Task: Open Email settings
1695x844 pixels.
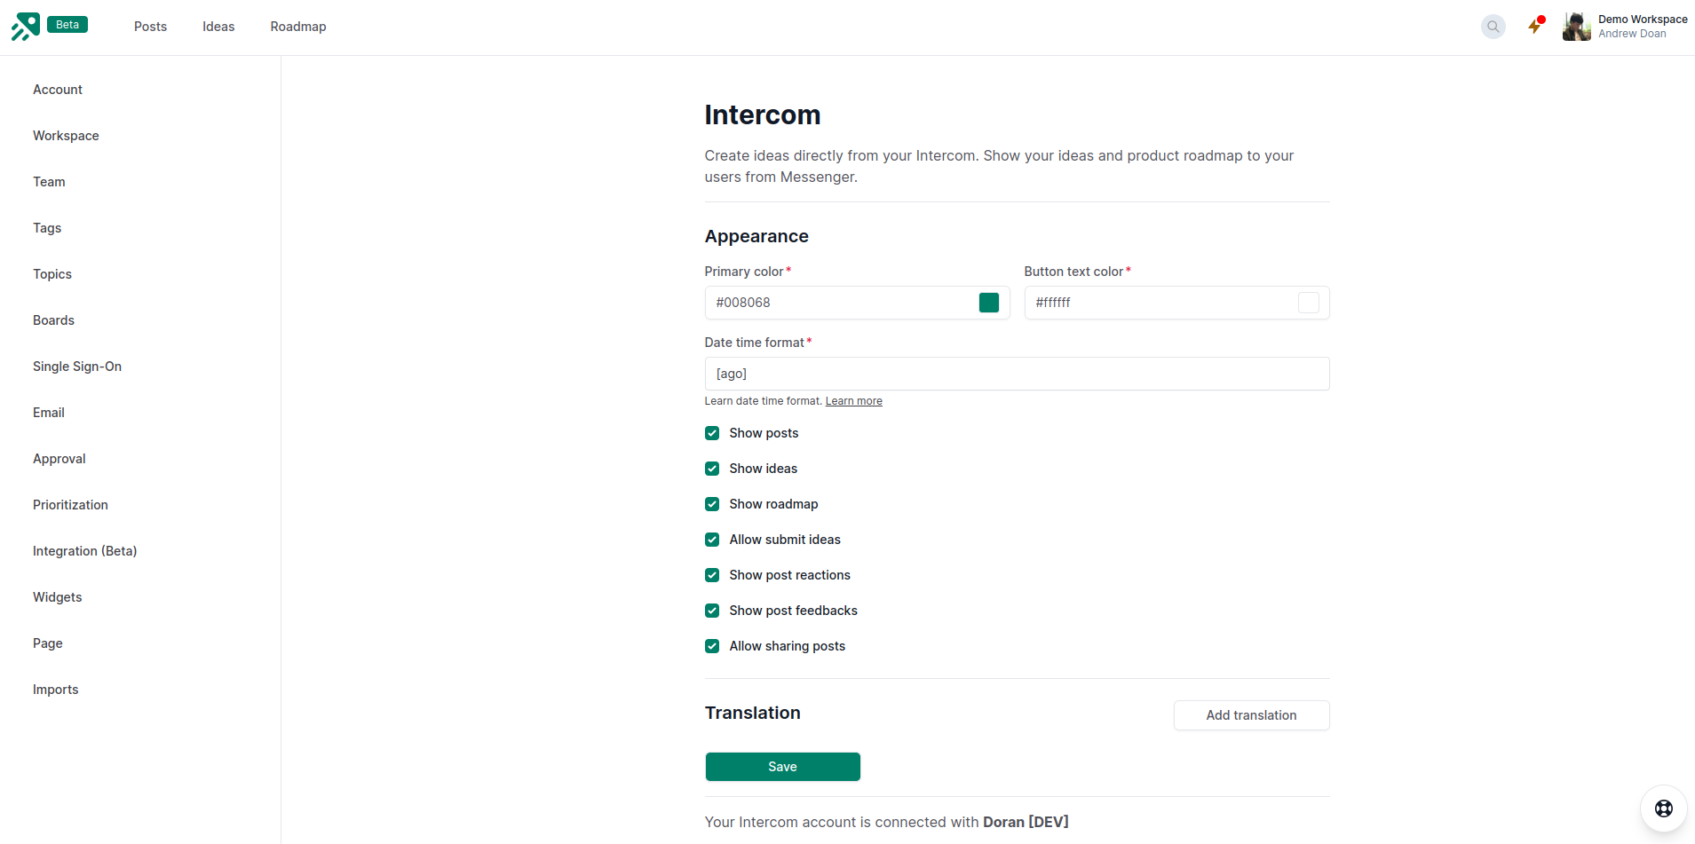Action: [x=49, y=413]
